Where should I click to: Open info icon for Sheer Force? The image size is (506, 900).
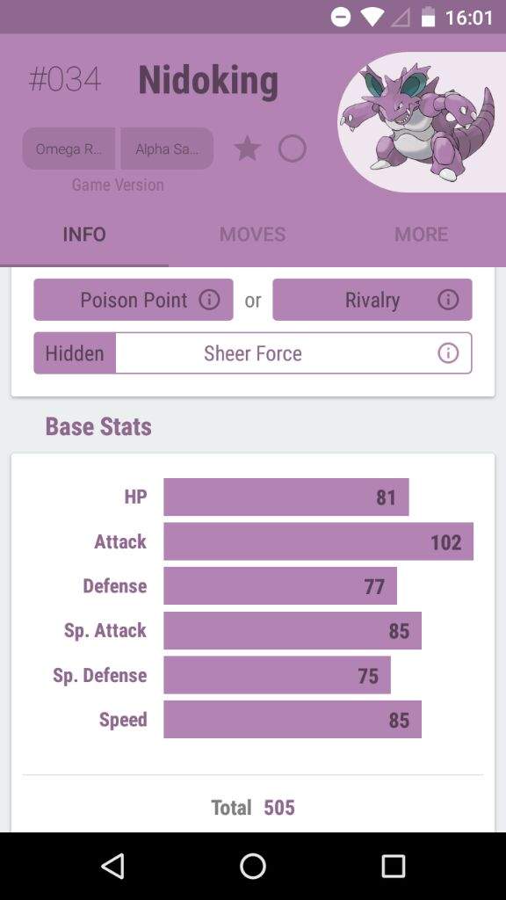point(448,352)
